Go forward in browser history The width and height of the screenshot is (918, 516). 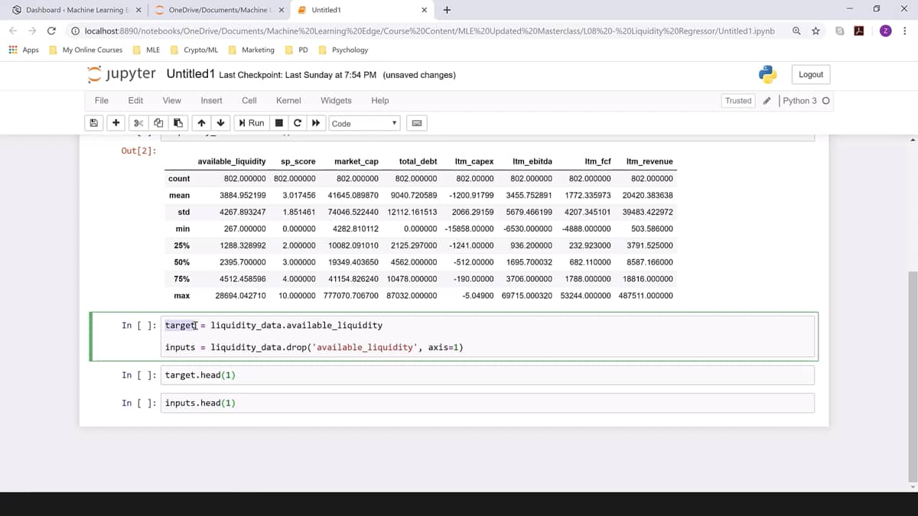(x=32, y=31)
